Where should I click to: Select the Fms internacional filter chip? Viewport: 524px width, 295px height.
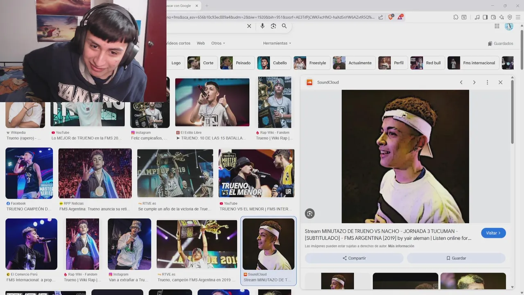click(473, 63)
